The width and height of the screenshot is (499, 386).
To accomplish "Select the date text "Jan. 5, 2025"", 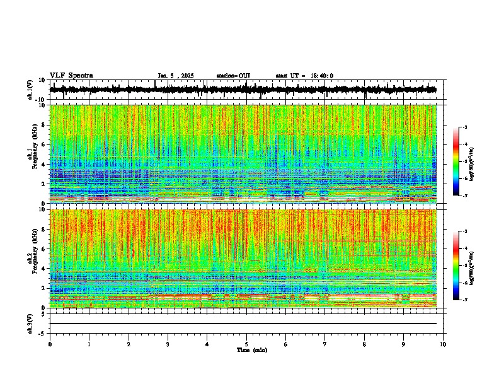I will [176, 76].
